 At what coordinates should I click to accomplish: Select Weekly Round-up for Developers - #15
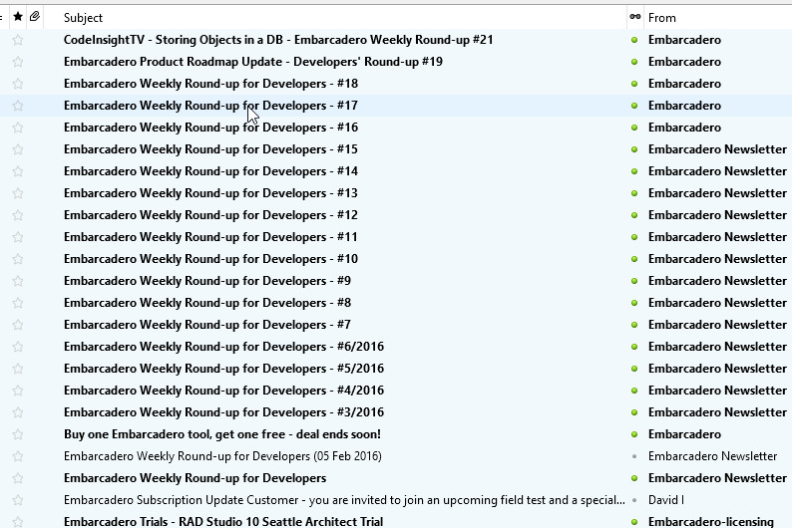(x=210, y=149)
